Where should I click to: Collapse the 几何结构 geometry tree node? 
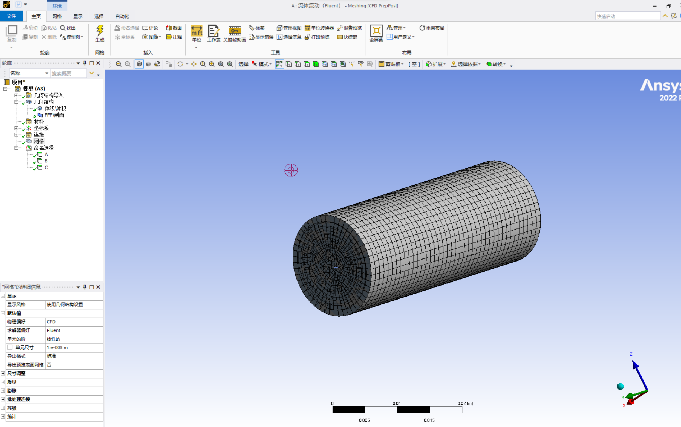16,102
